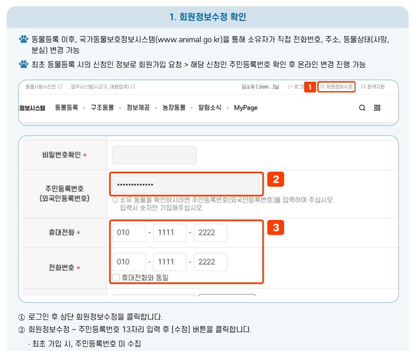This screenshot has width=413, height=351.
Task: Click the masked 주민등록번호 input field
Action: coord(186,184)
